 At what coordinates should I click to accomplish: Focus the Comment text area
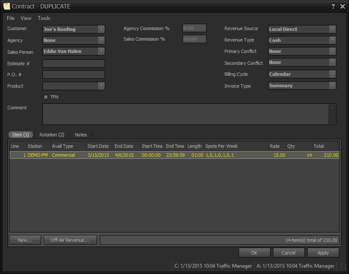189,114
